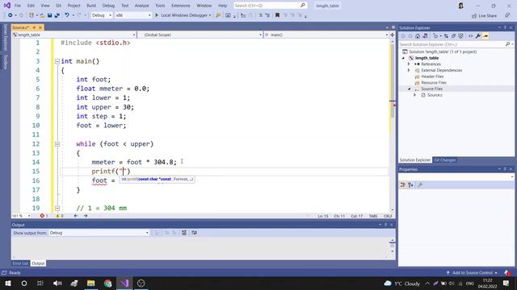This screenshot has height=290, width=517.
Task: Expand the Source.c file node arrow
Action: click(414, 95)
